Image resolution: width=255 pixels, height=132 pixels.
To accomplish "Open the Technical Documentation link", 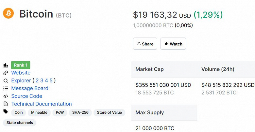I will click(x=41, y=104).
